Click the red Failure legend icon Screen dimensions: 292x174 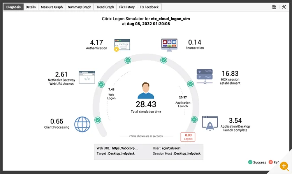pos(271,162)
